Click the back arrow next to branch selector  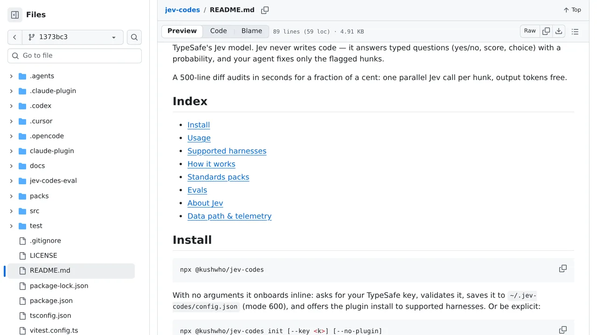point(14,37)
